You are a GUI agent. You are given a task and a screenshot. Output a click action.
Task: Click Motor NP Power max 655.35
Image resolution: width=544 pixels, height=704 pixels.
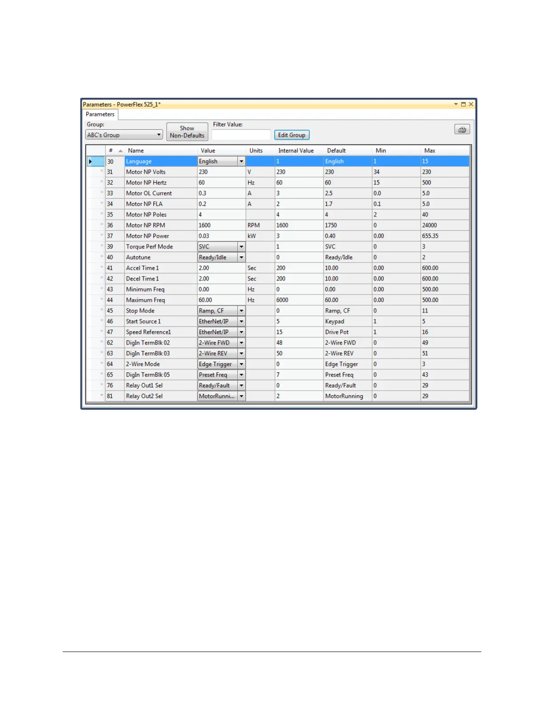445,236
